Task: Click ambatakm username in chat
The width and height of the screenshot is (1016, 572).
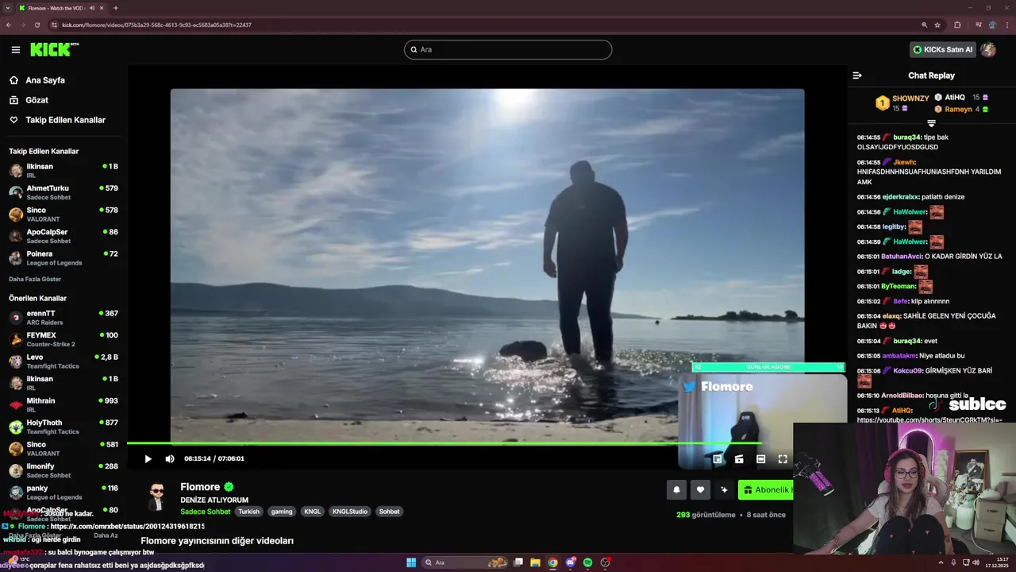Action: coord(899,356)
